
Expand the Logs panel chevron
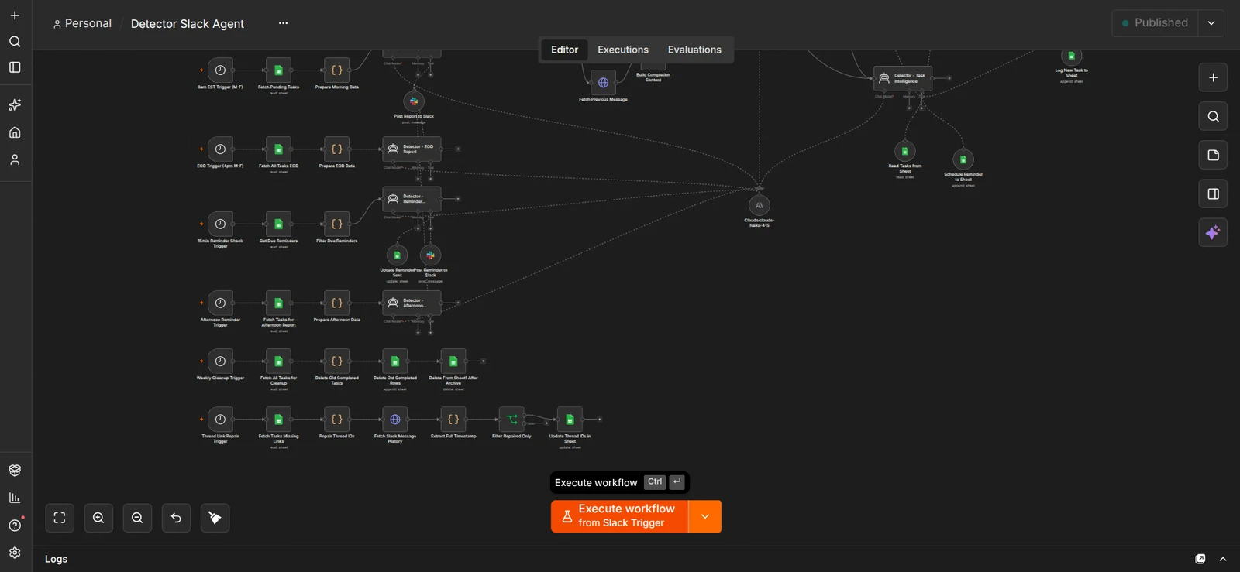1223,559
